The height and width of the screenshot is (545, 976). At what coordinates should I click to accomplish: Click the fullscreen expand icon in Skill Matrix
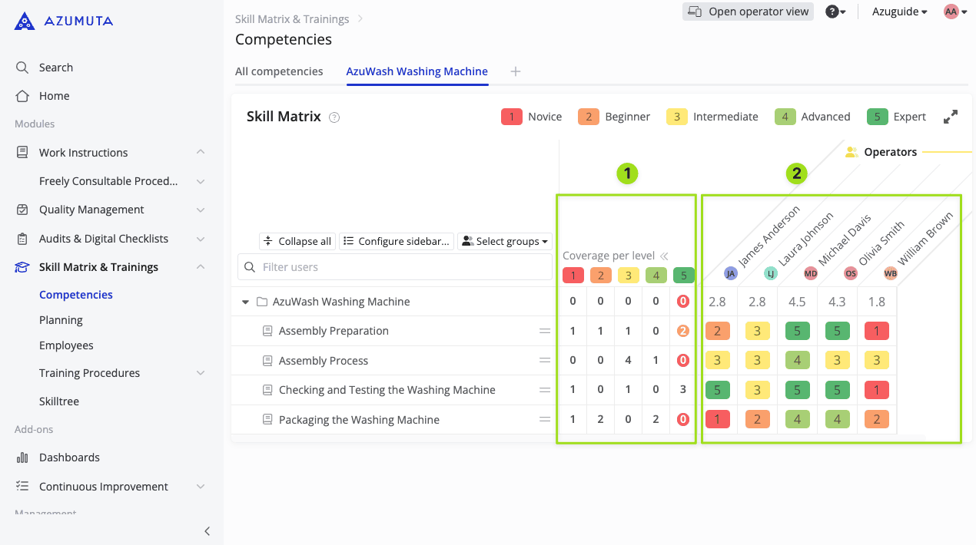tap(951, 117)
